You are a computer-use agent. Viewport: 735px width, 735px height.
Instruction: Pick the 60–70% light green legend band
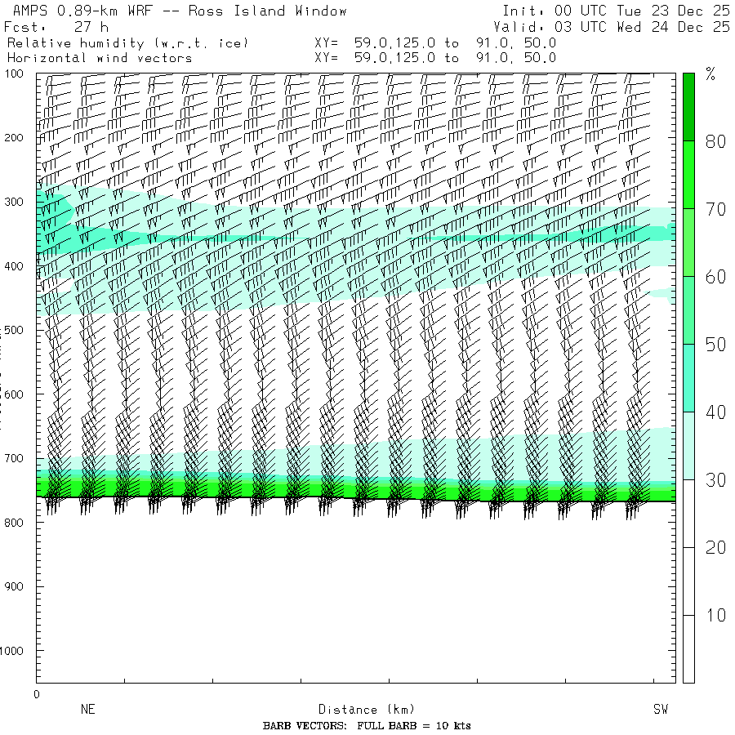[x=688, y=242]
